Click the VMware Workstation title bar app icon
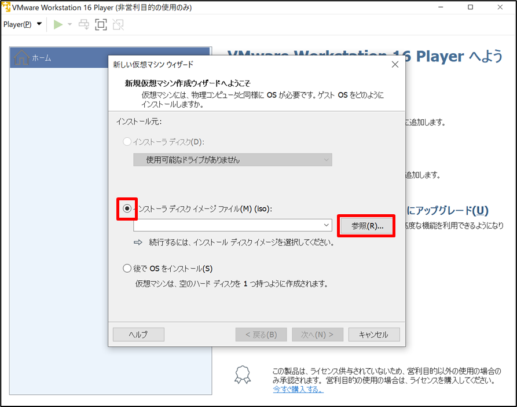Viewport: 517px width, 407px height. (x=6, y=6)
